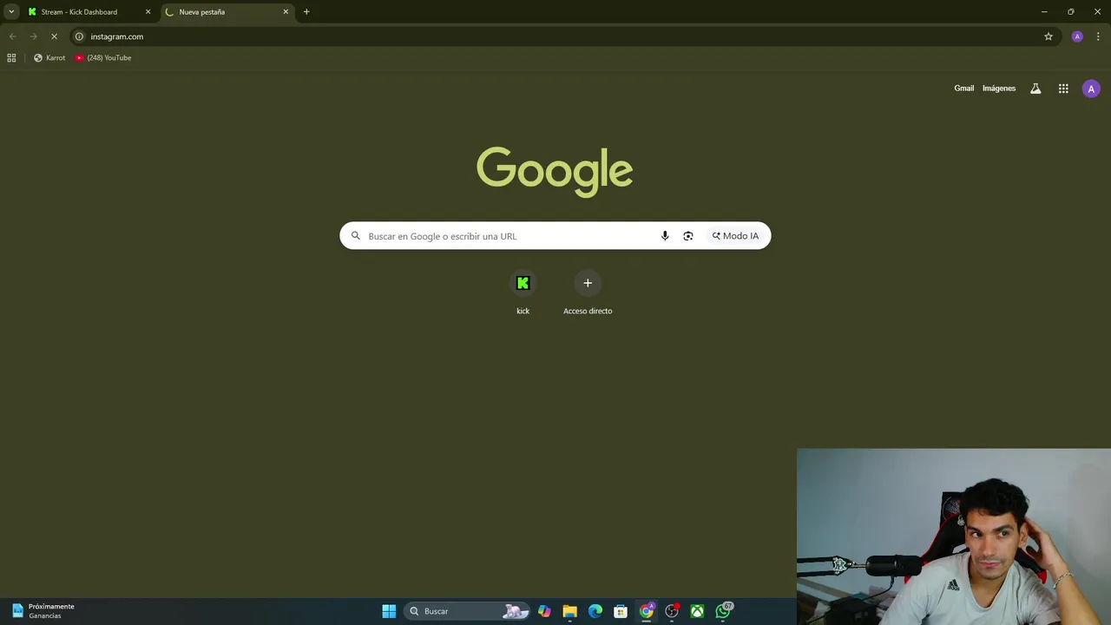Screen dimensions: 1111x625
Task: Open Chrome profile avatar in toolbar
Action: [1077, 36]
